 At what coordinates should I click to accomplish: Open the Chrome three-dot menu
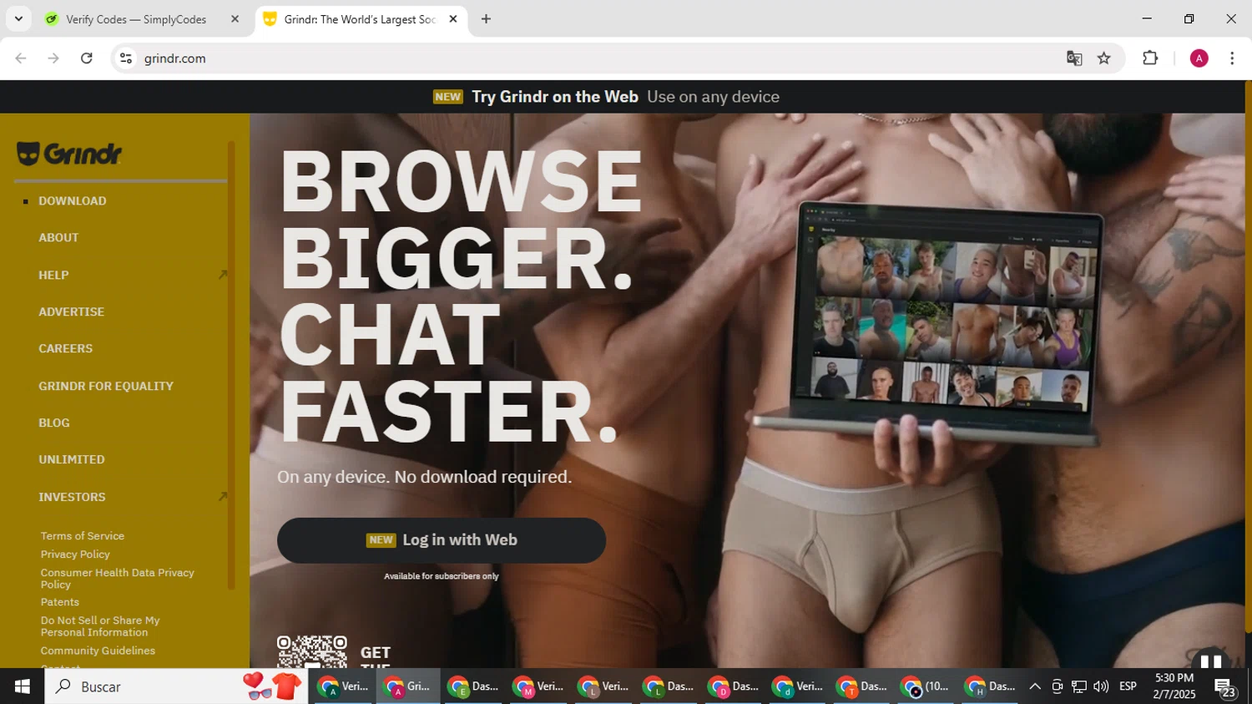tap(1232, 58)
